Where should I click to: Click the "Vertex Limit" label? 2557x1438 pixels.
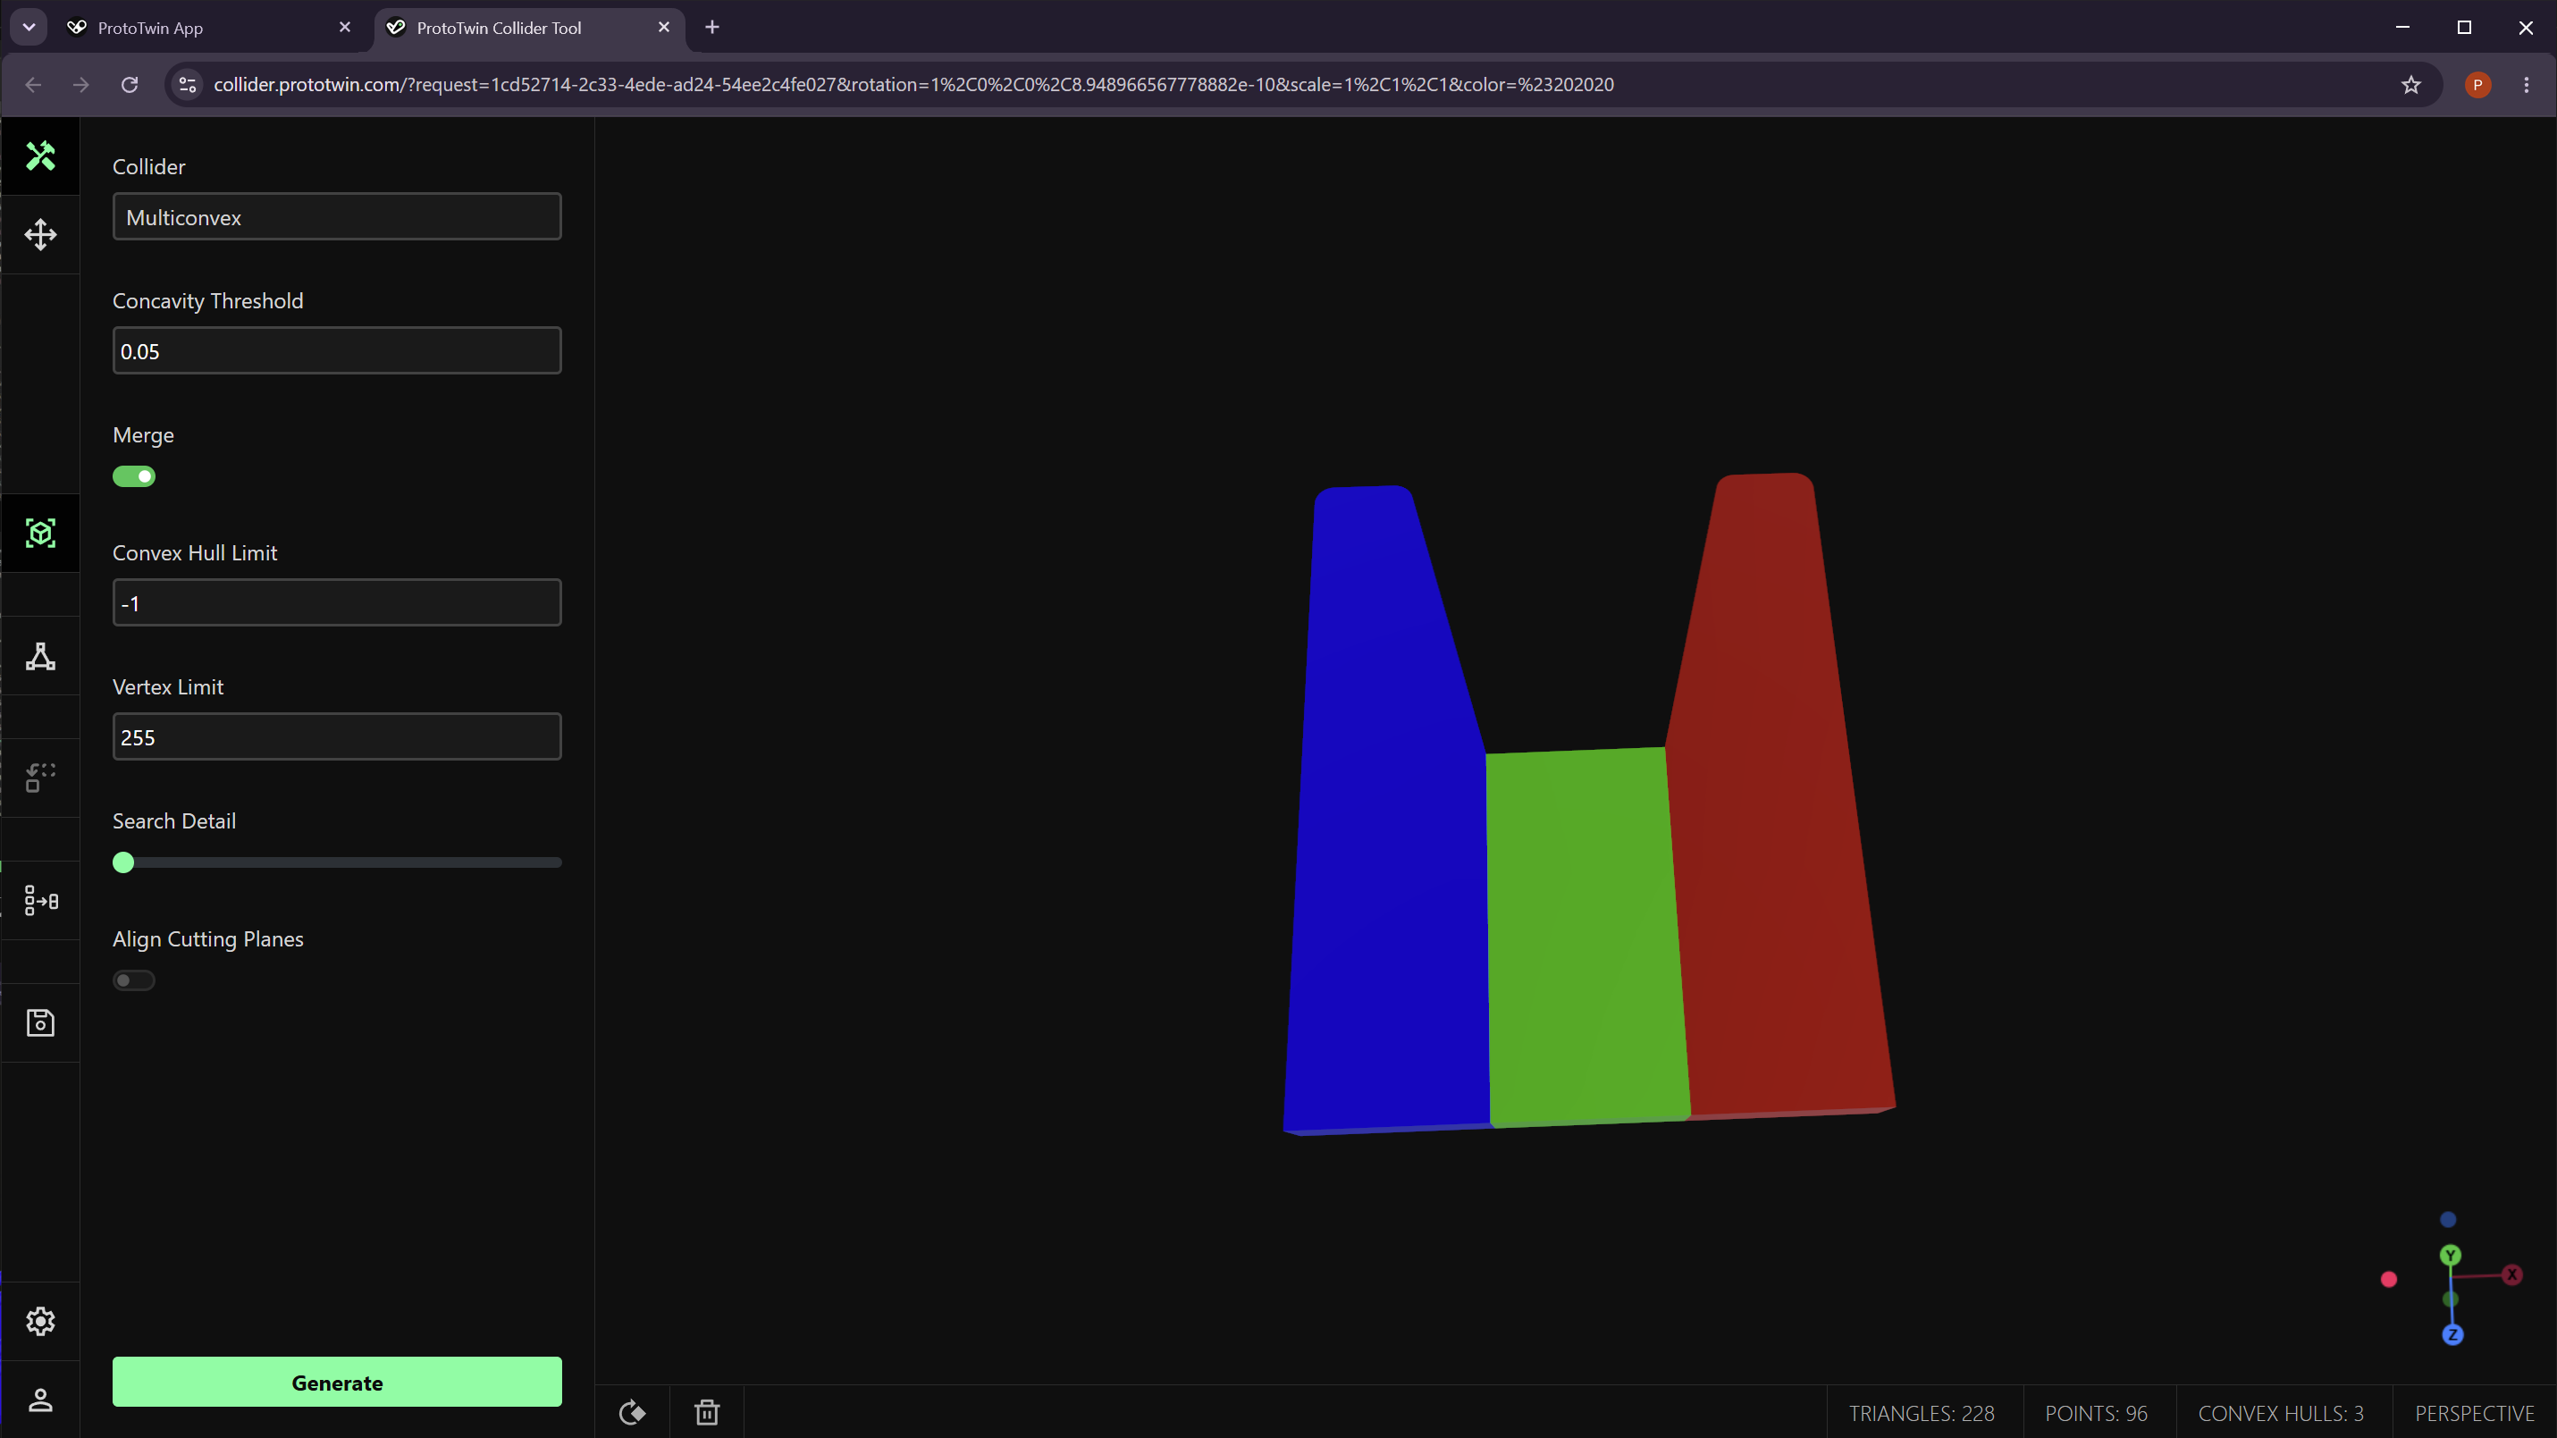(x=168, y=686)
